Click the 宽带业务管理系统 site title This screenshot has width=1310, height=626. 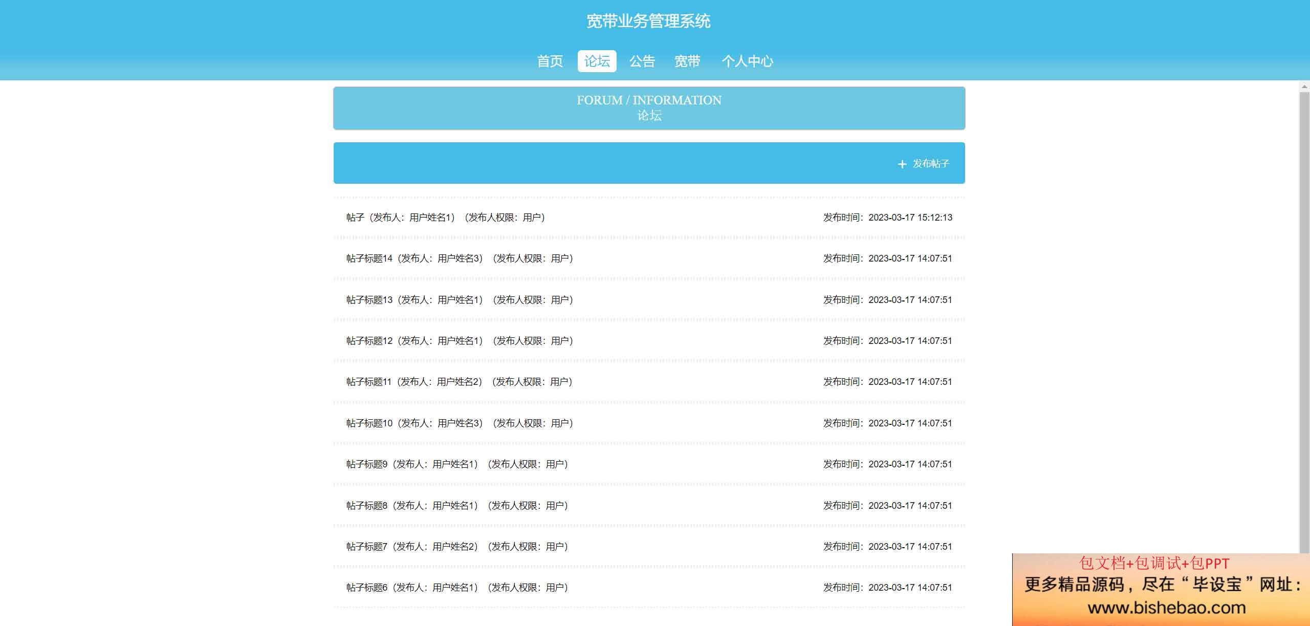point(648,21)
